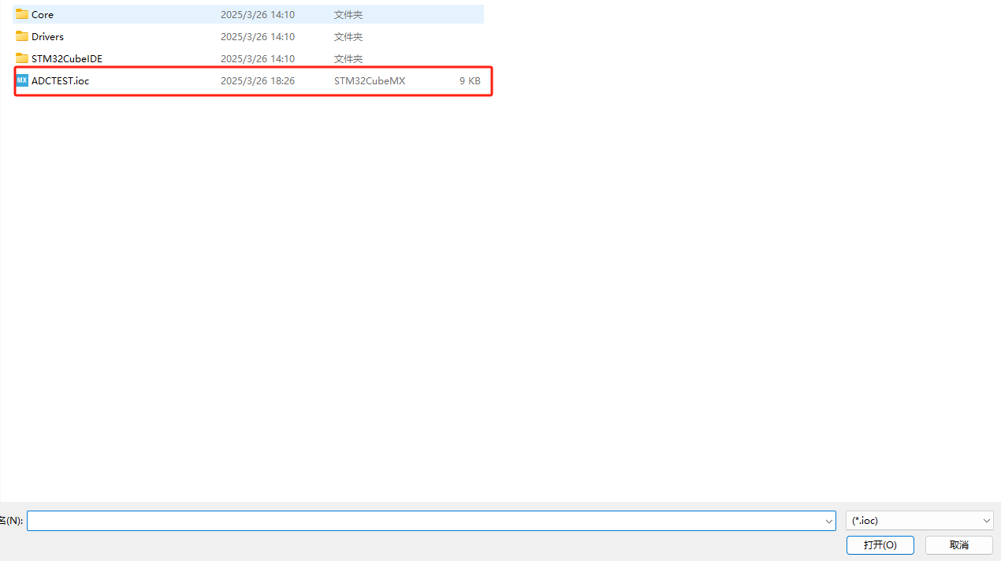The width and height of the screenshot is (1001, 561).
Task: Click inside the file name input field
Action: pyautogui.click(x=394, y=521)
